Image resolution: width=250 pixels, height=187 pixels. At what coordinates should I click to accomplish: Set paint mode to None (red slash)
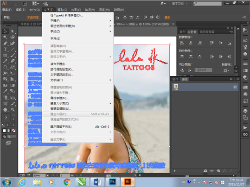click(x=14, y=131)
